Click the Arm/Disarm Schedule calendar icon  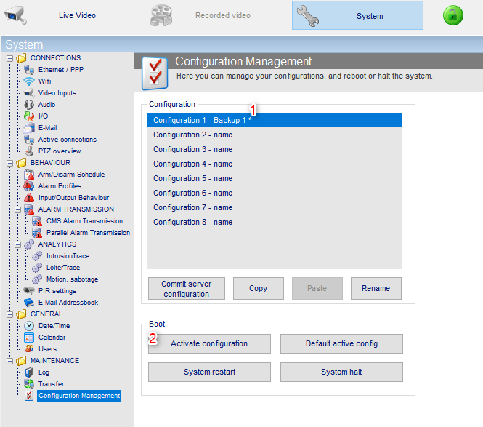coord(29,175)
